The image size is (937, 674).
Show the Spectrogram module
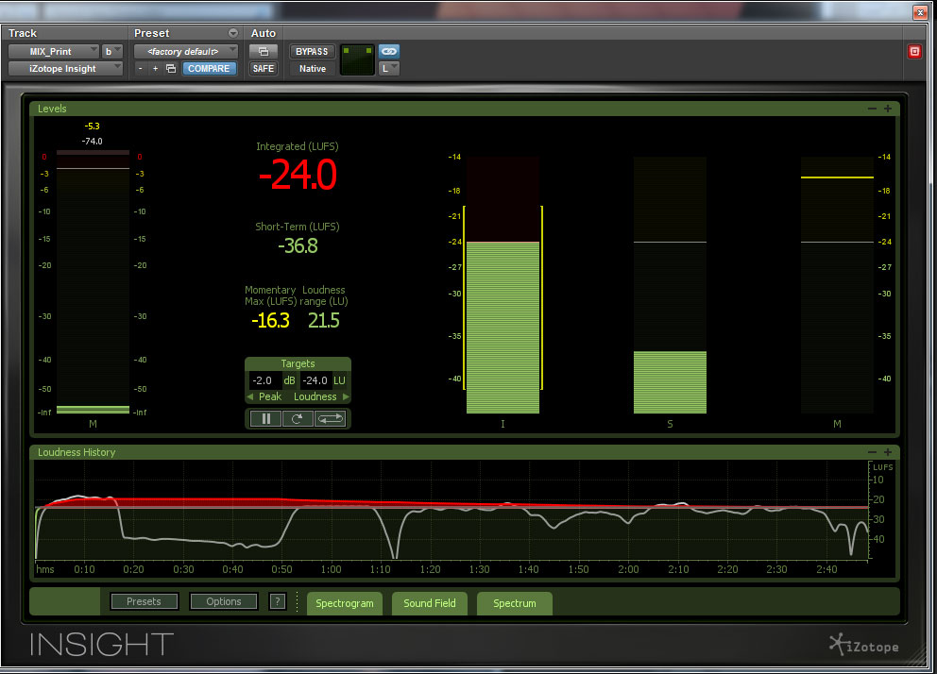(x=345, y=603)
